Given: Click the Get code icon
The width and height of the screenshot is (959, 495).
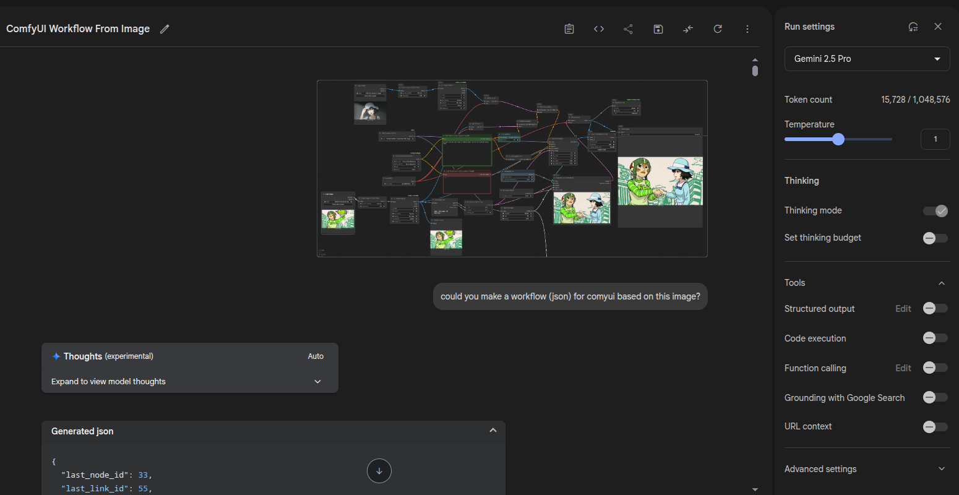Looking at the screenshot, I should coord(599,29).
